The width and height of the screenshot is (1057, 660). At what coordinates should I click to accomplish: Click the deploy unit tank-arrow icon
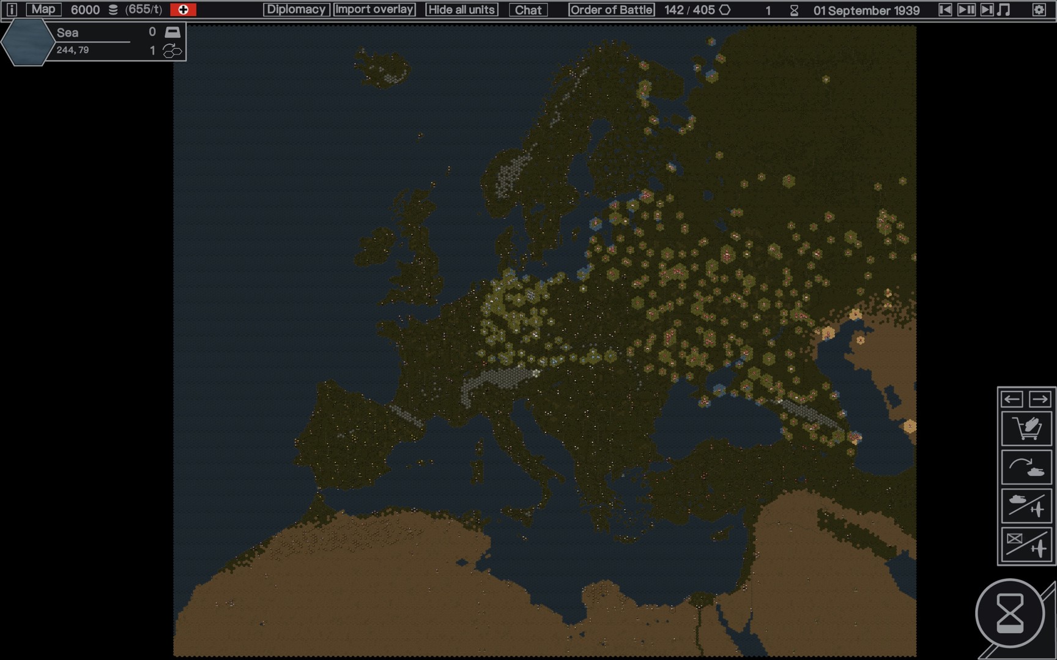tap(1026, 468)
